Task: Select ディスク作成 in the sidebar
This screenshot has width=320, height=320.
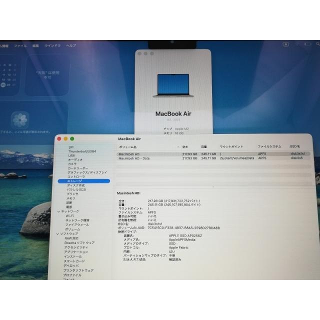Action: (75, 185)
